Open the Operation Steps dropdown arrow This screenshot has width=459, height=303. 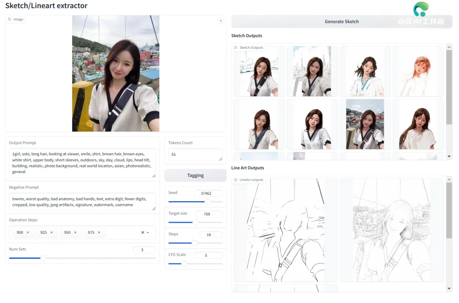click(x=148, y=233)
